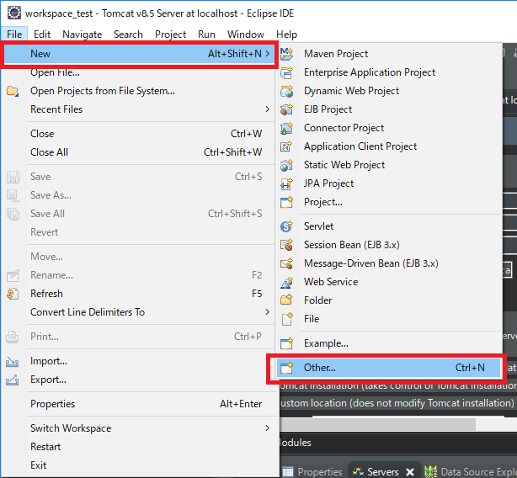Open the File menu
Image resolution: width=517 pixels, height=478 pixels.
coord(14,35)
